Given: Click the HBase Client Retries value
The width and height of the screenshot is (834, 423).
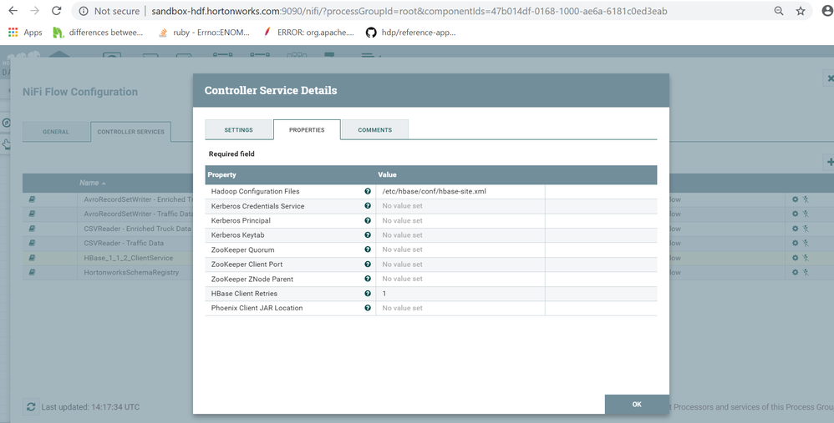Looking at the screenshot, I should pos(460,294).
